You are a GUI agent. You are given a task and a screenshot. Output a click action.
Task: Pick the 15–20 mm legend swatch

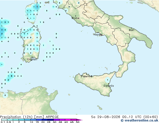39,120
